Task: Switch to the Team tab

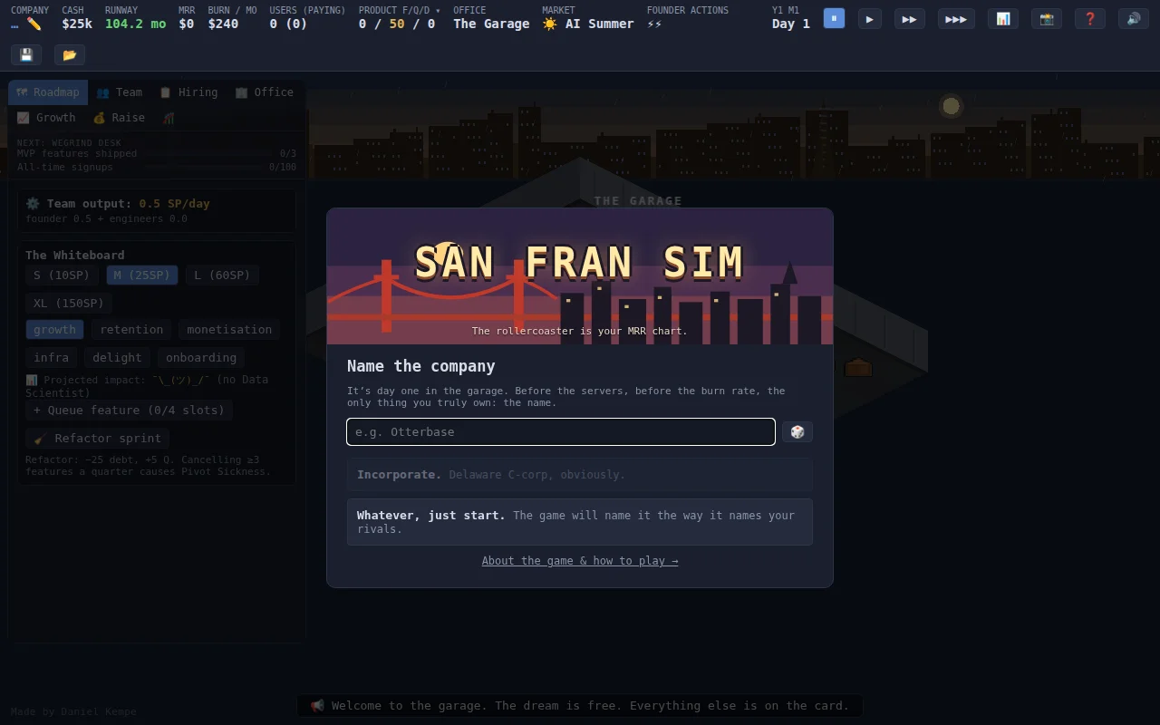Action: (x=119, y=92)
